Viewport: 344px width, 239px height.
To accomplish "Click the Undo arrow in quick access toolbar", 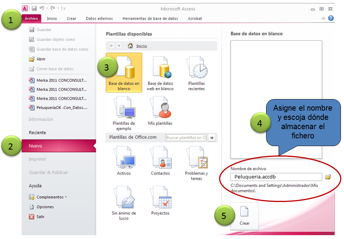I will 42,8.
